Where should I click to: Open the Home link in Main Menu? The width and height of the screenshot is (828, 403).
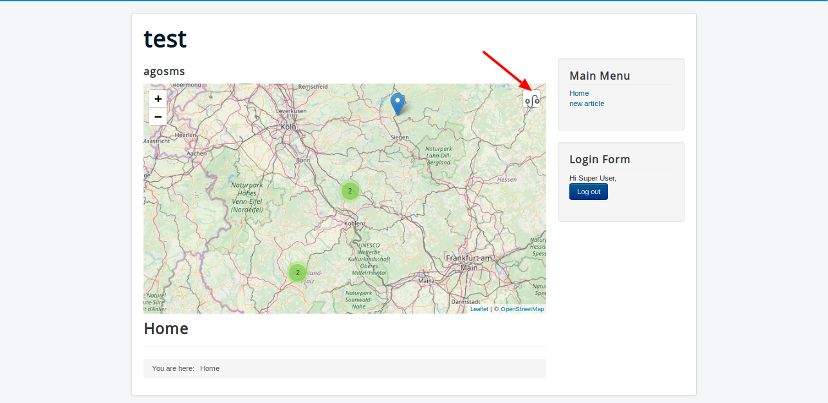coord(579,93)
